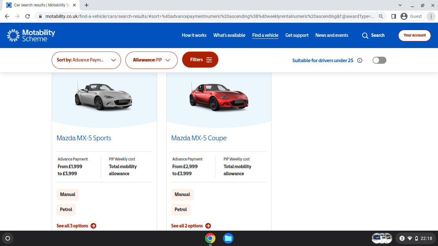Open the How it works menu
The image size is (438, 246).
click(194, 35)
